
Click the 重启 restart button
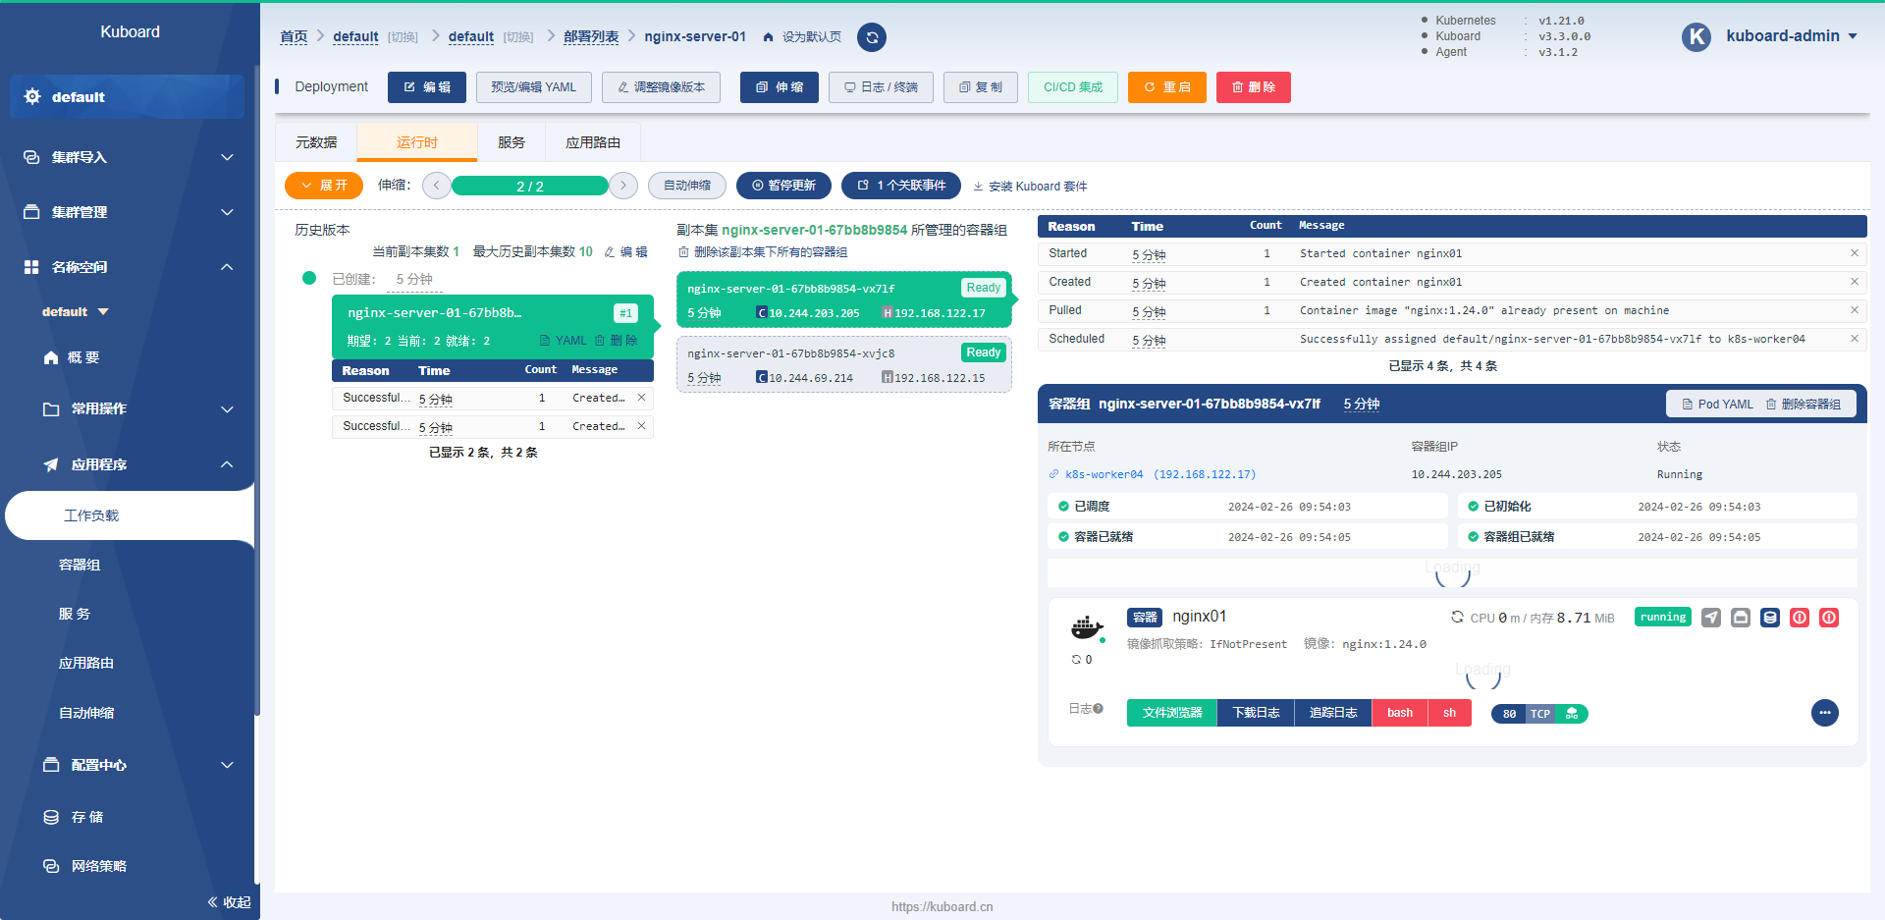pyautogui.click(x=1167, y=87)
